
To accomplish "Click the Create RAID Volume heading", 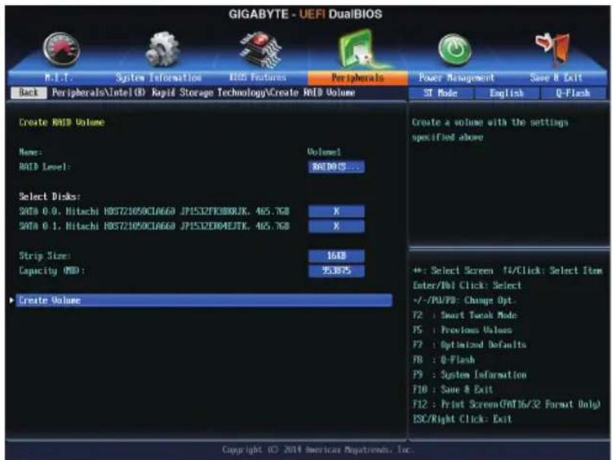I will 61,122.
